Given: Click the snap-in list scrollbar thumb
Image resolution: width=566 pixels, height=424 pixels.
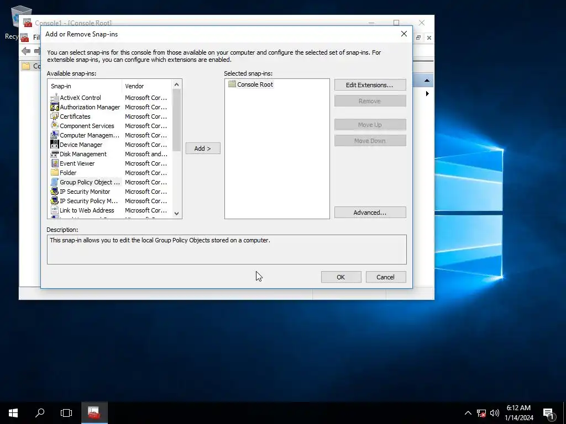Looking at the screenshot, I should pos(176,120).
